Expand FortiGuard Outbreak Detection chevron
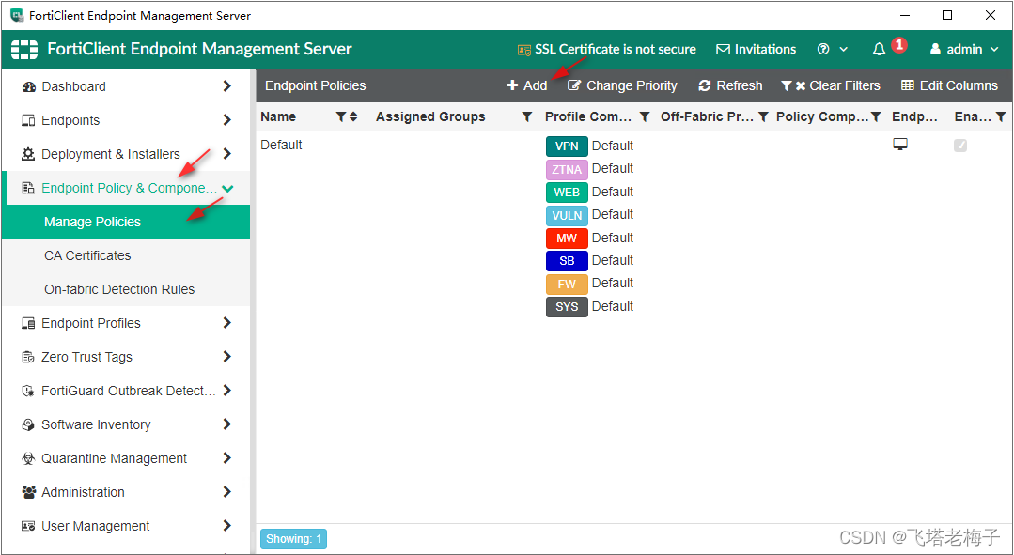This screenshot has height=555, width=1014. (227, 391)
